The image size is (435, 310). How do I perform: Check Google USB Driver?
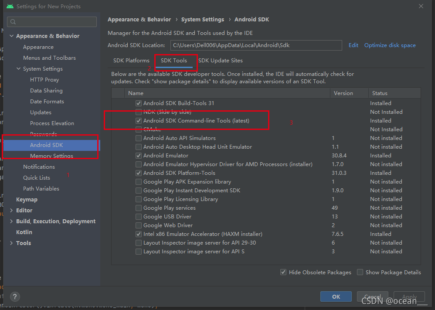pyautogui.click(x=139, y=217)
